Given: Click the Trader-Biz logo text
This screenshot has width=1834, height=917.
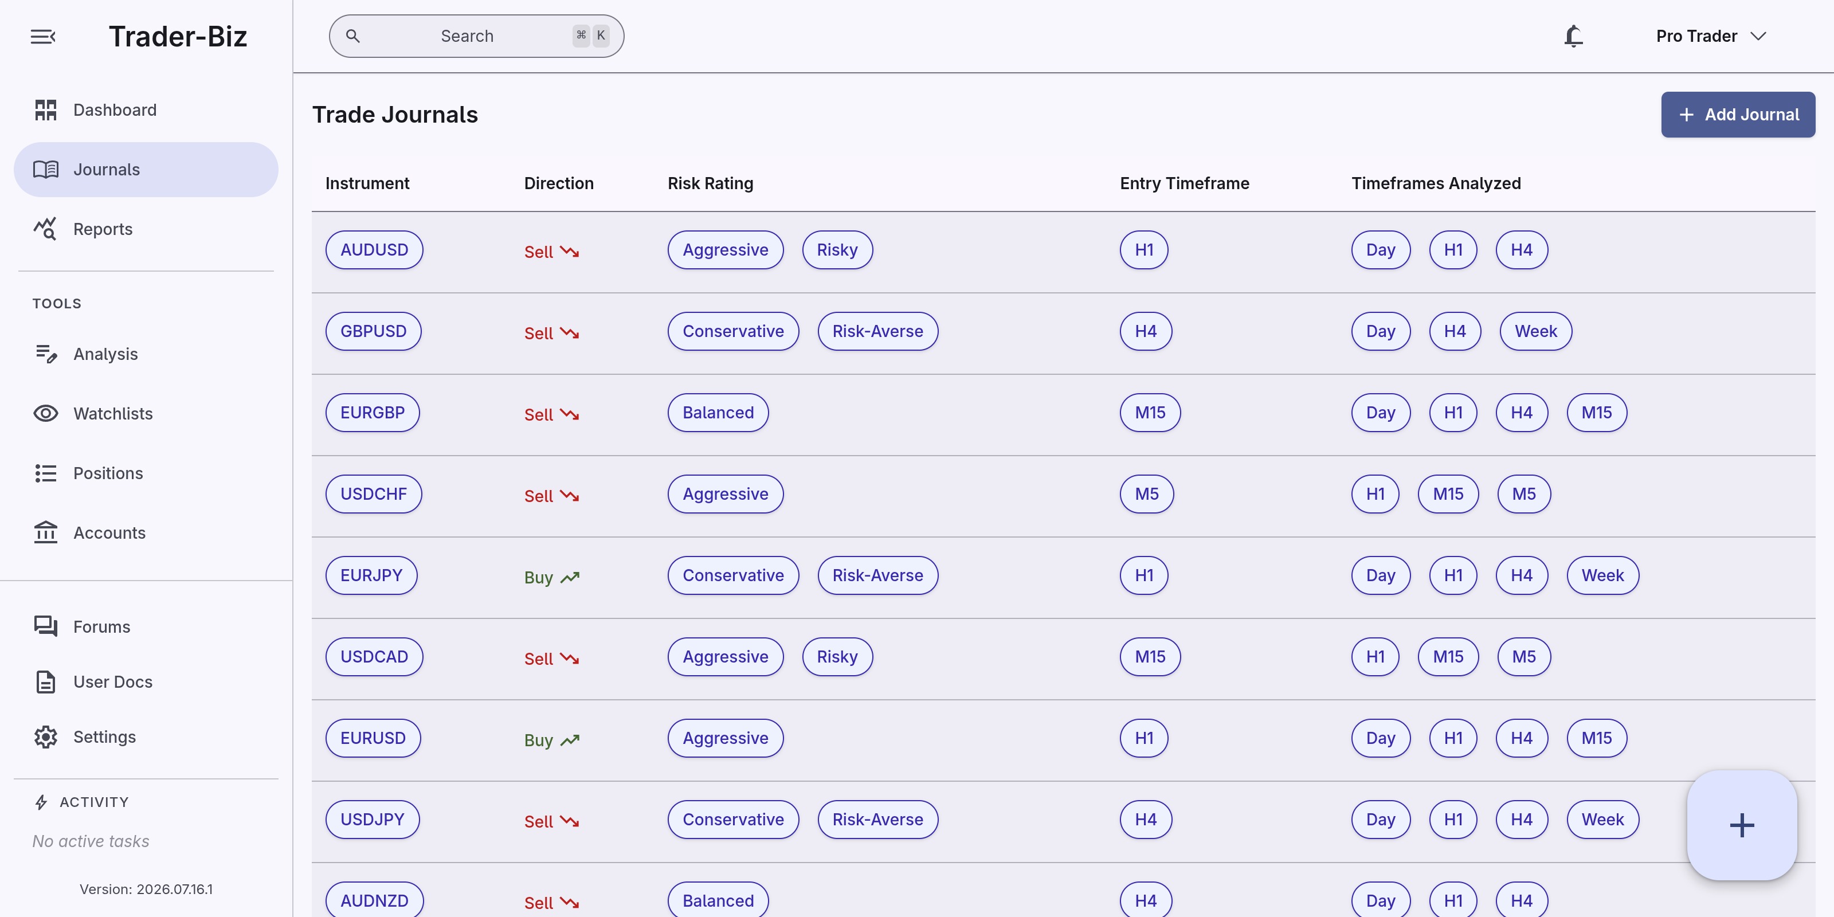Looking at the screenshot, I should pos(178,36).
